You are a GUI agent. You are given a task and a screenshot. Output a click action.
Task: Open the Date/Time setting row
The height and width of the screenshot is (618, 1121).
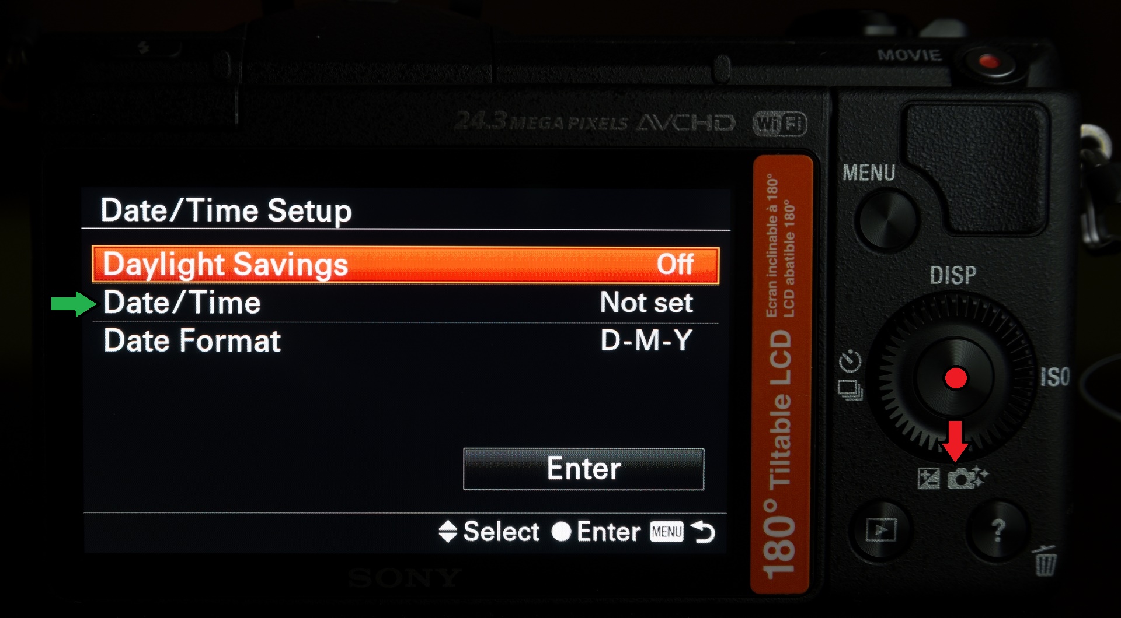click(x=405, y=303)
